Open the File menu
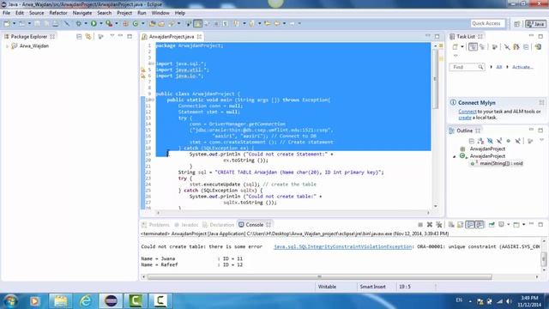This screenshot has height=309, width=549. coord(6,13)
